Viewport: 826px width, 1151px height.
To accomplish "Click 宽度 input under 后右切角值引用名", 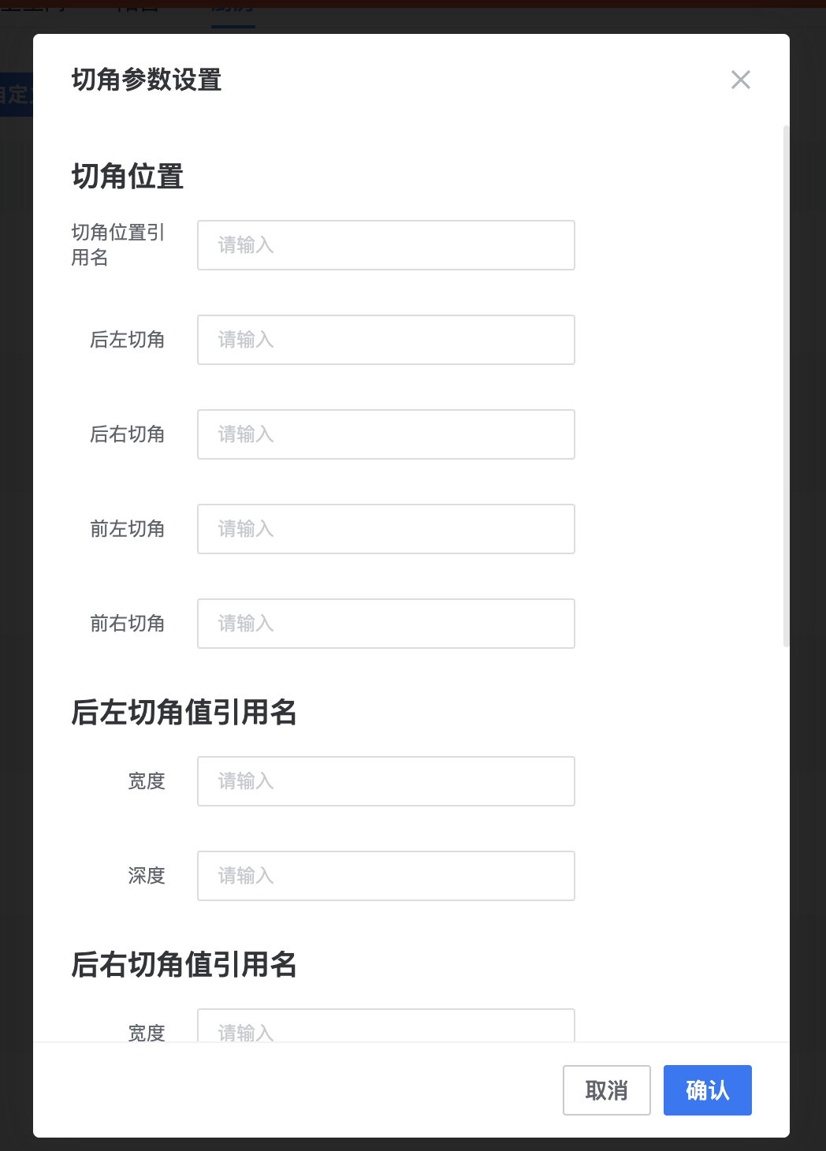I will (x=385, y=1027).
